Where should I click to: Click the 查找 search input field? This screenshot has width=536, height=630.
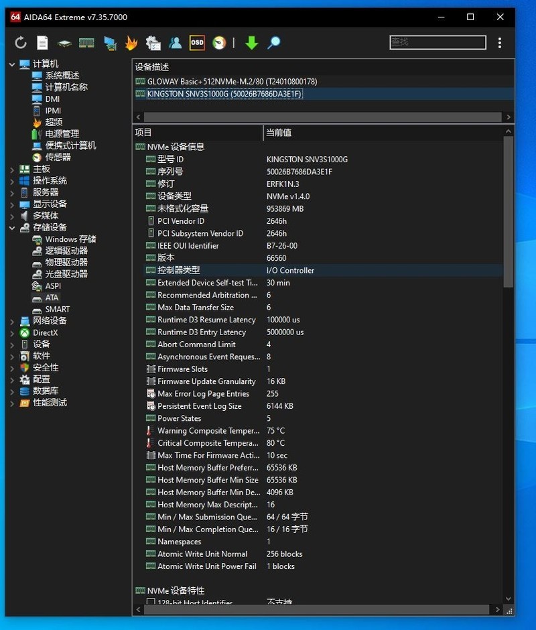[438, 42]
